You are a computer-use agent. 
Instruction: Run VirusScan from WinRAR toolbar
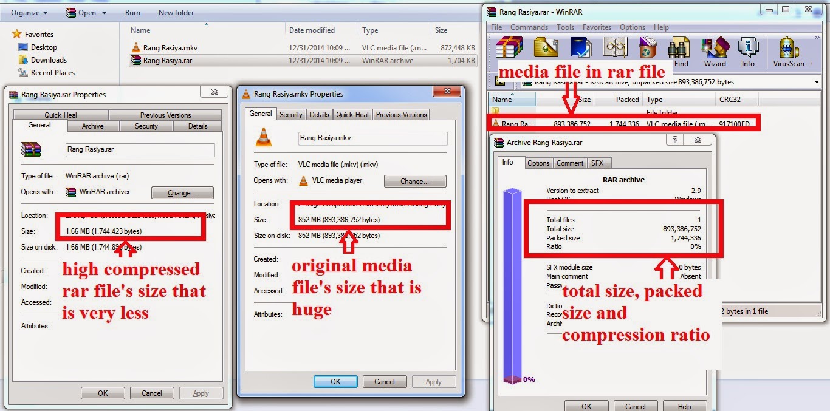tap(789, 52)
